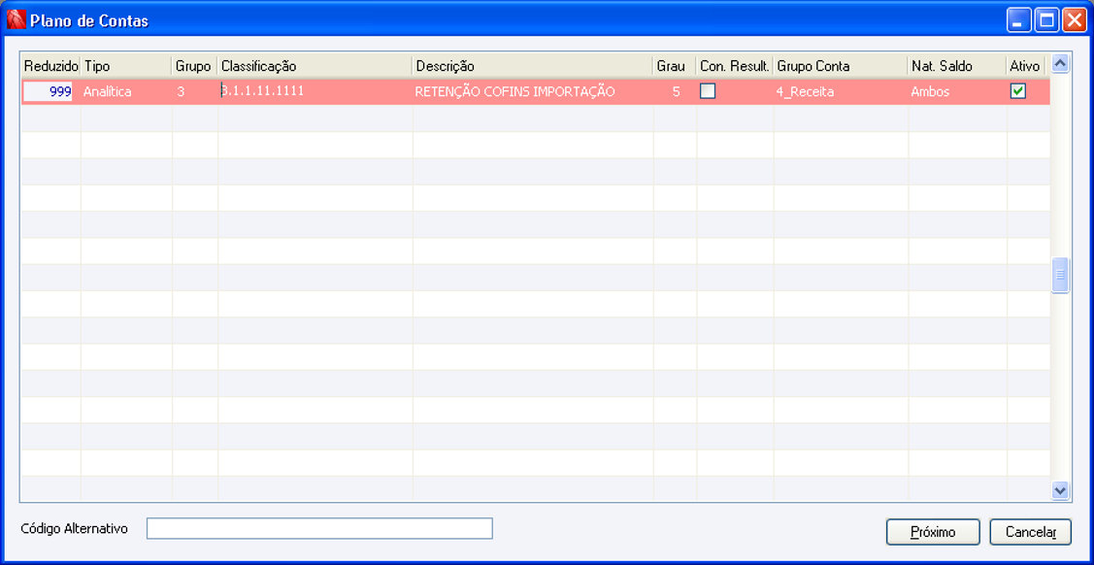
Task: Toggle the Con. Result. checkbox in row 999
Action: (x=708, y=91)
